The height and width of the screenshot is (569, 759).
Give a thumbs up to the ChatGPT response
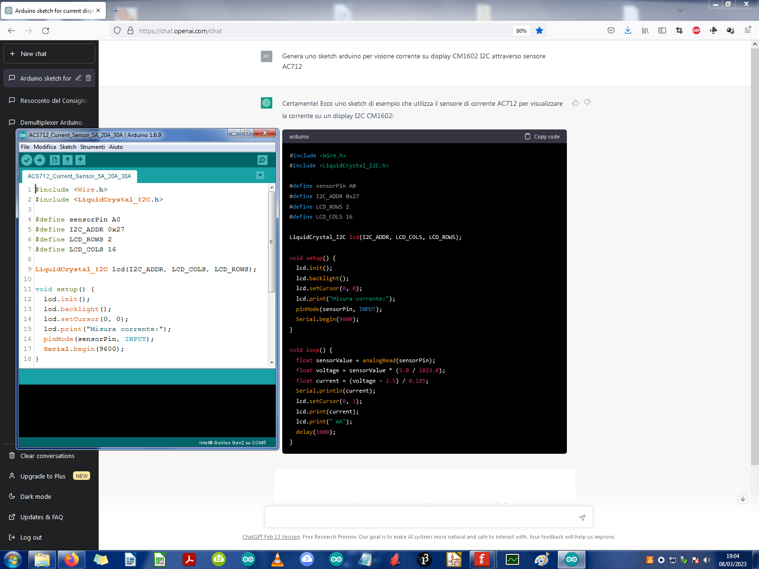(575, 102)
